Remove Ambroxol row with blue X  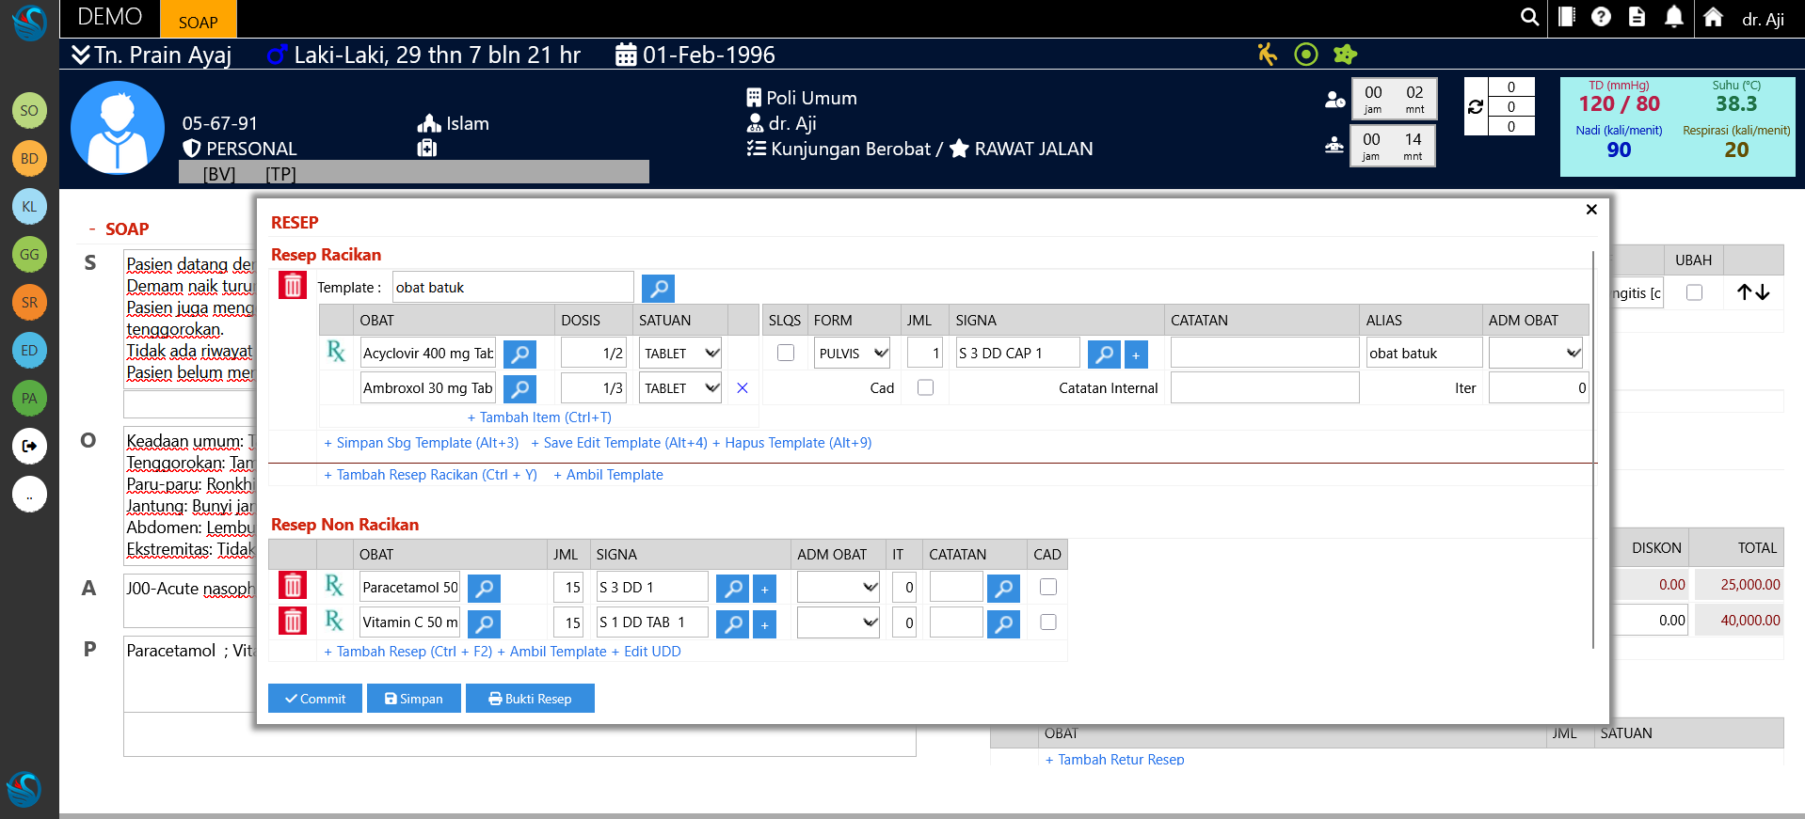point(743,388)
